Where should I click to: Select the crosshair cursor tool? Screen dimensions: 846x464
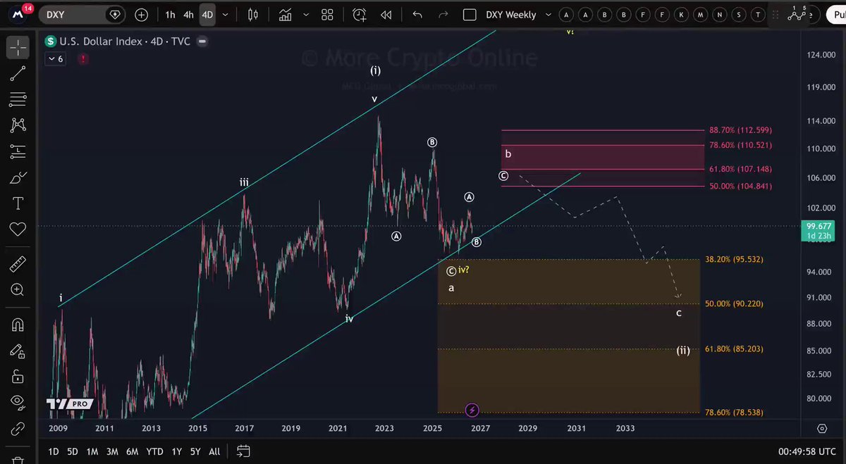coord(18,47)
